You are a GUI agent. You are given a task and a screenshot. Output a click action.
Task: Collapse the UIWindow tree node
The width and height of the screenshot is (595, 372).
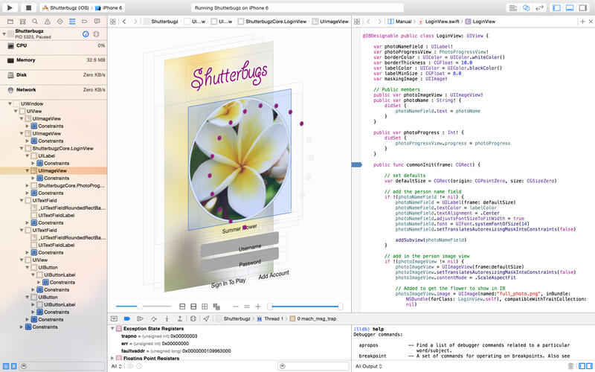point(9,104)
